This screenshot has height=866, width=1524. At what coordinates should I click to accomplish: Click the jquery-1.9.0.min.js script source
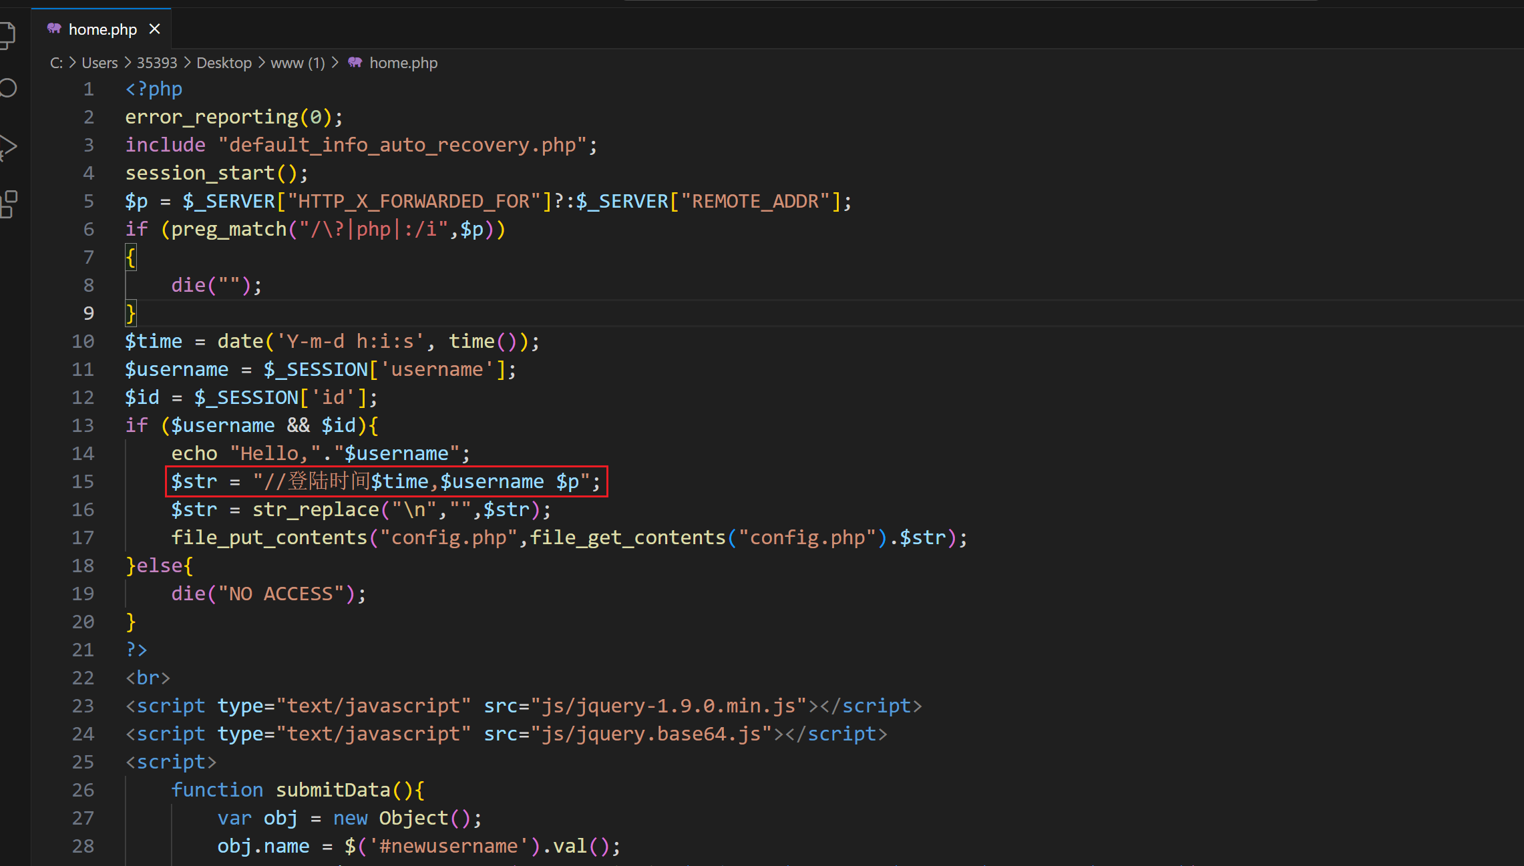point(669,706)
